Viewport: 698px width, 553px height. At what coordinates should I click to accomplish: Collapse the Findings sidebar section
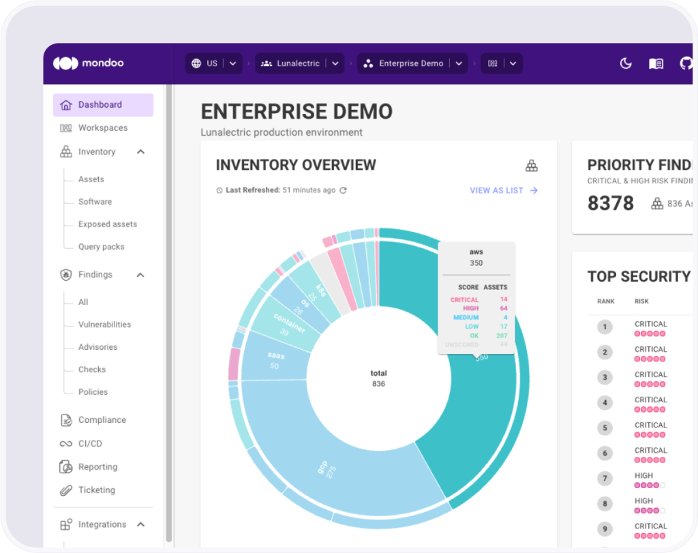140,275
